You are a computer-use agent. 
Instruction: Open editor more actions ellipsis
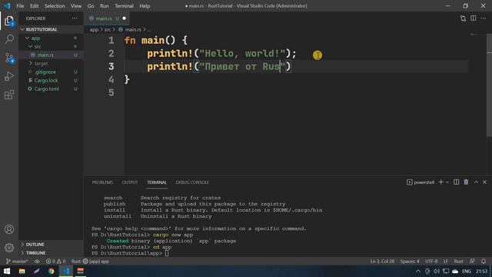484,18
